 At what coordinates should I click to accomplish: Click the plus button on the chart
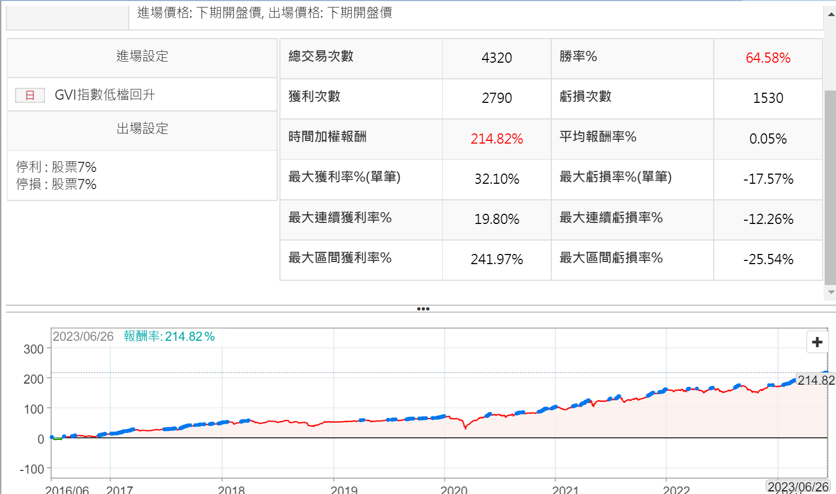click(817, 342)
